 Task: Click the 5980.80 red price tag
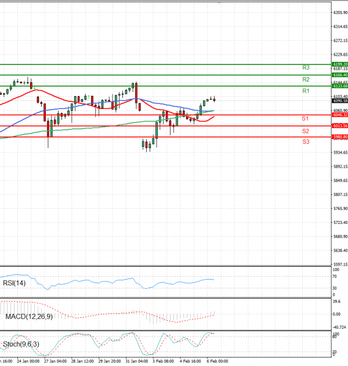point(339,137)
